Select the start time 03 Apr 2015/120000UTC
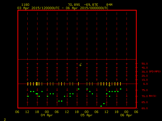 (38, 8)
